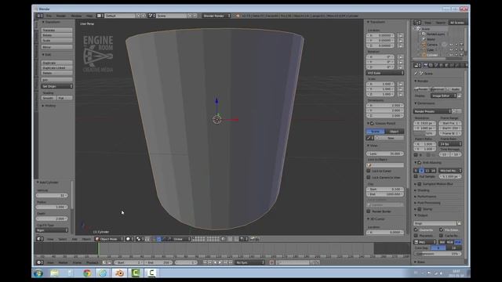
Task: Click the Delete button in tool shelf
Action: pos(56,73)
